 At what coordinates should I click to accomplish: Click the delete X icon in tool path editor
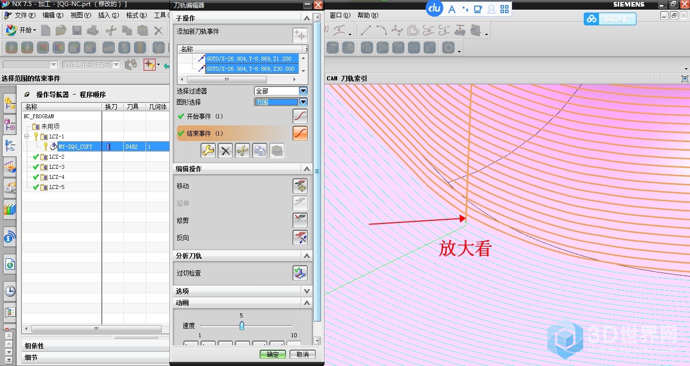point(225,151)
